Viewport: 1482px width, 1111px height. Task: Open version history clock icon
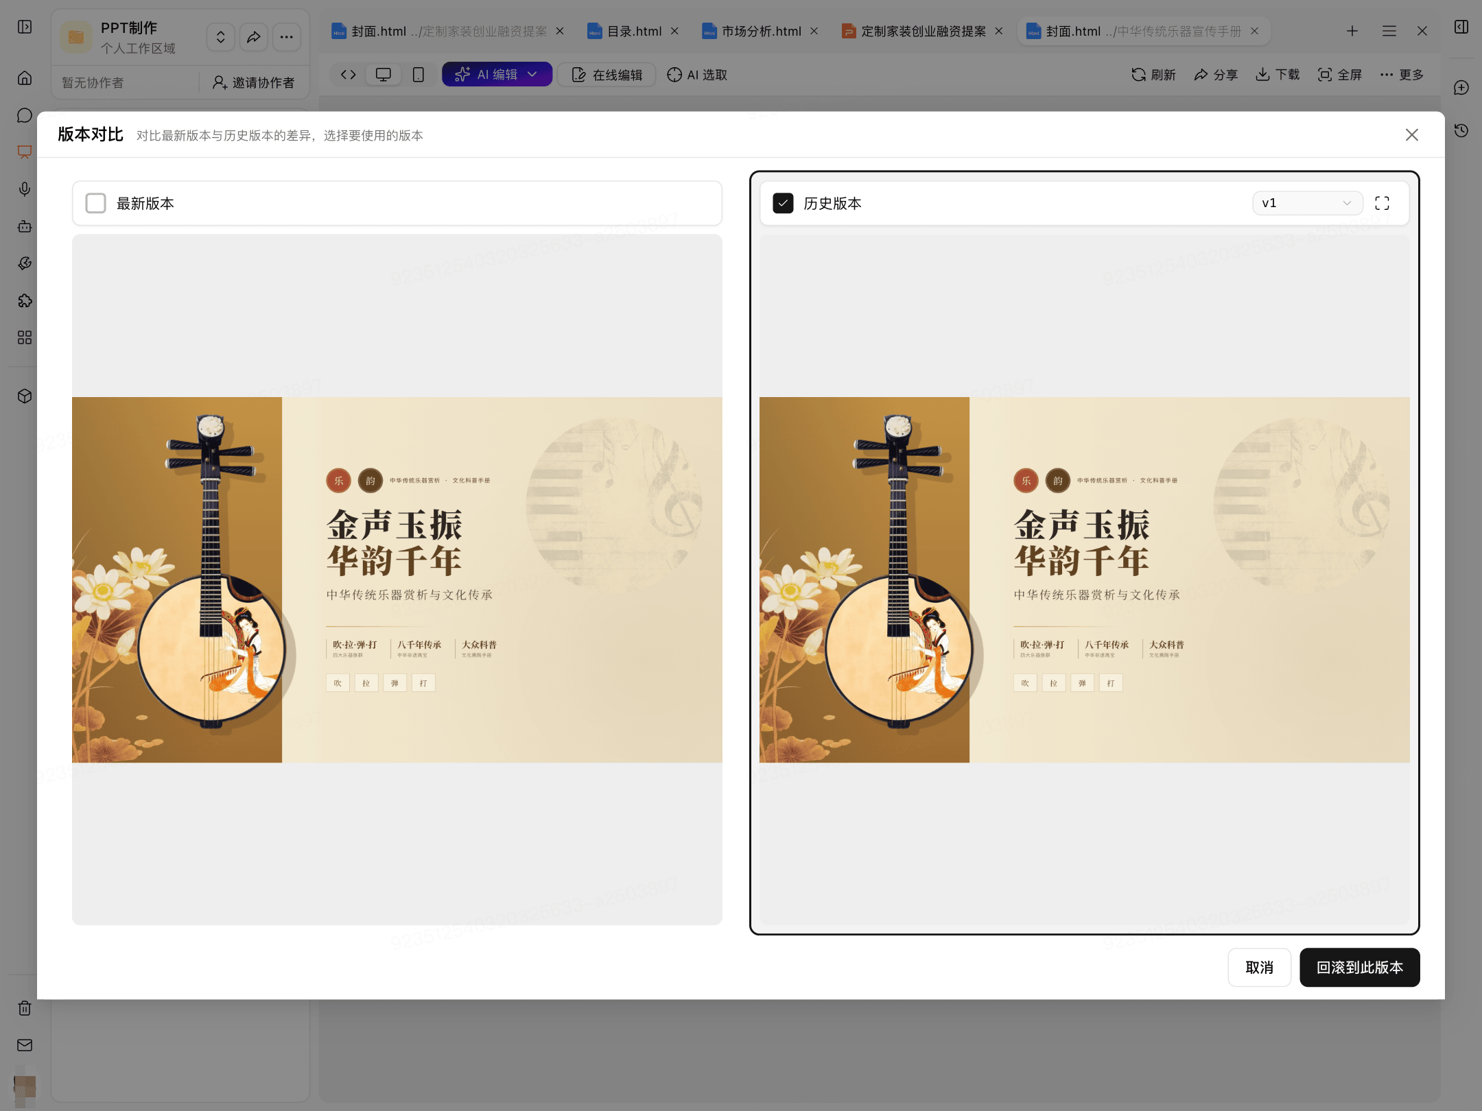pyautogui.click(x=1461, y=130)
